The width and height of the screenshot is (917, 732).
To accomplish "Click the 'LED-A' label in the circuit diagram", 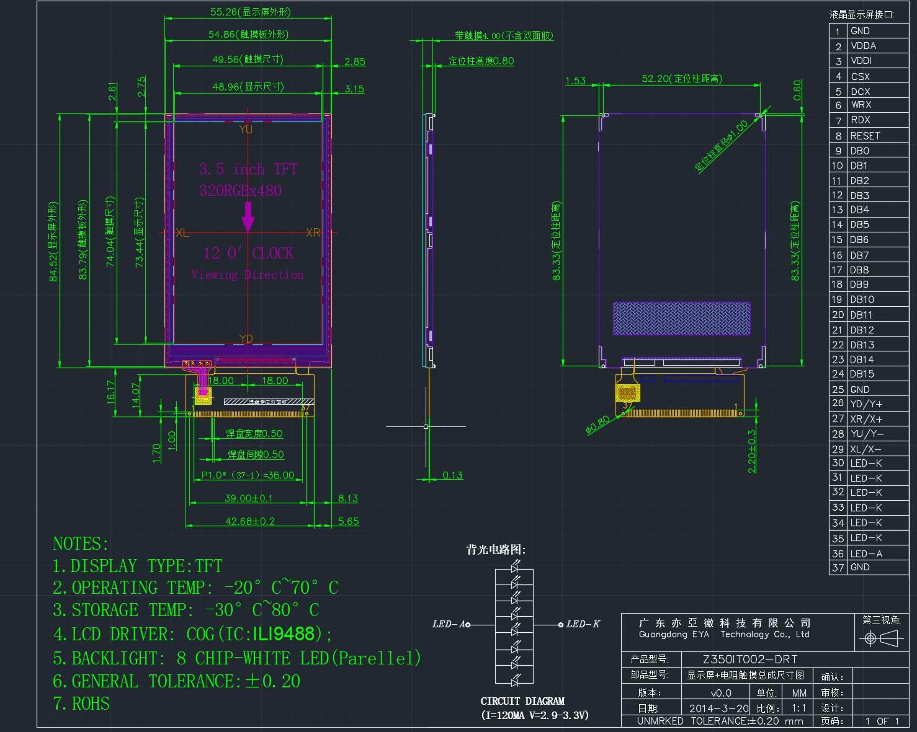I will pos(448,624).
